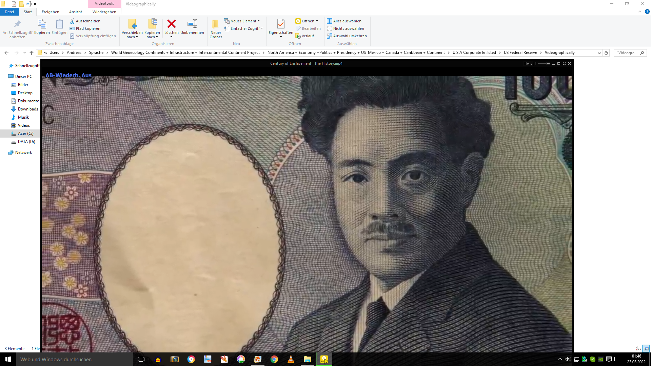Click the More button in video player

pos(528,64)
